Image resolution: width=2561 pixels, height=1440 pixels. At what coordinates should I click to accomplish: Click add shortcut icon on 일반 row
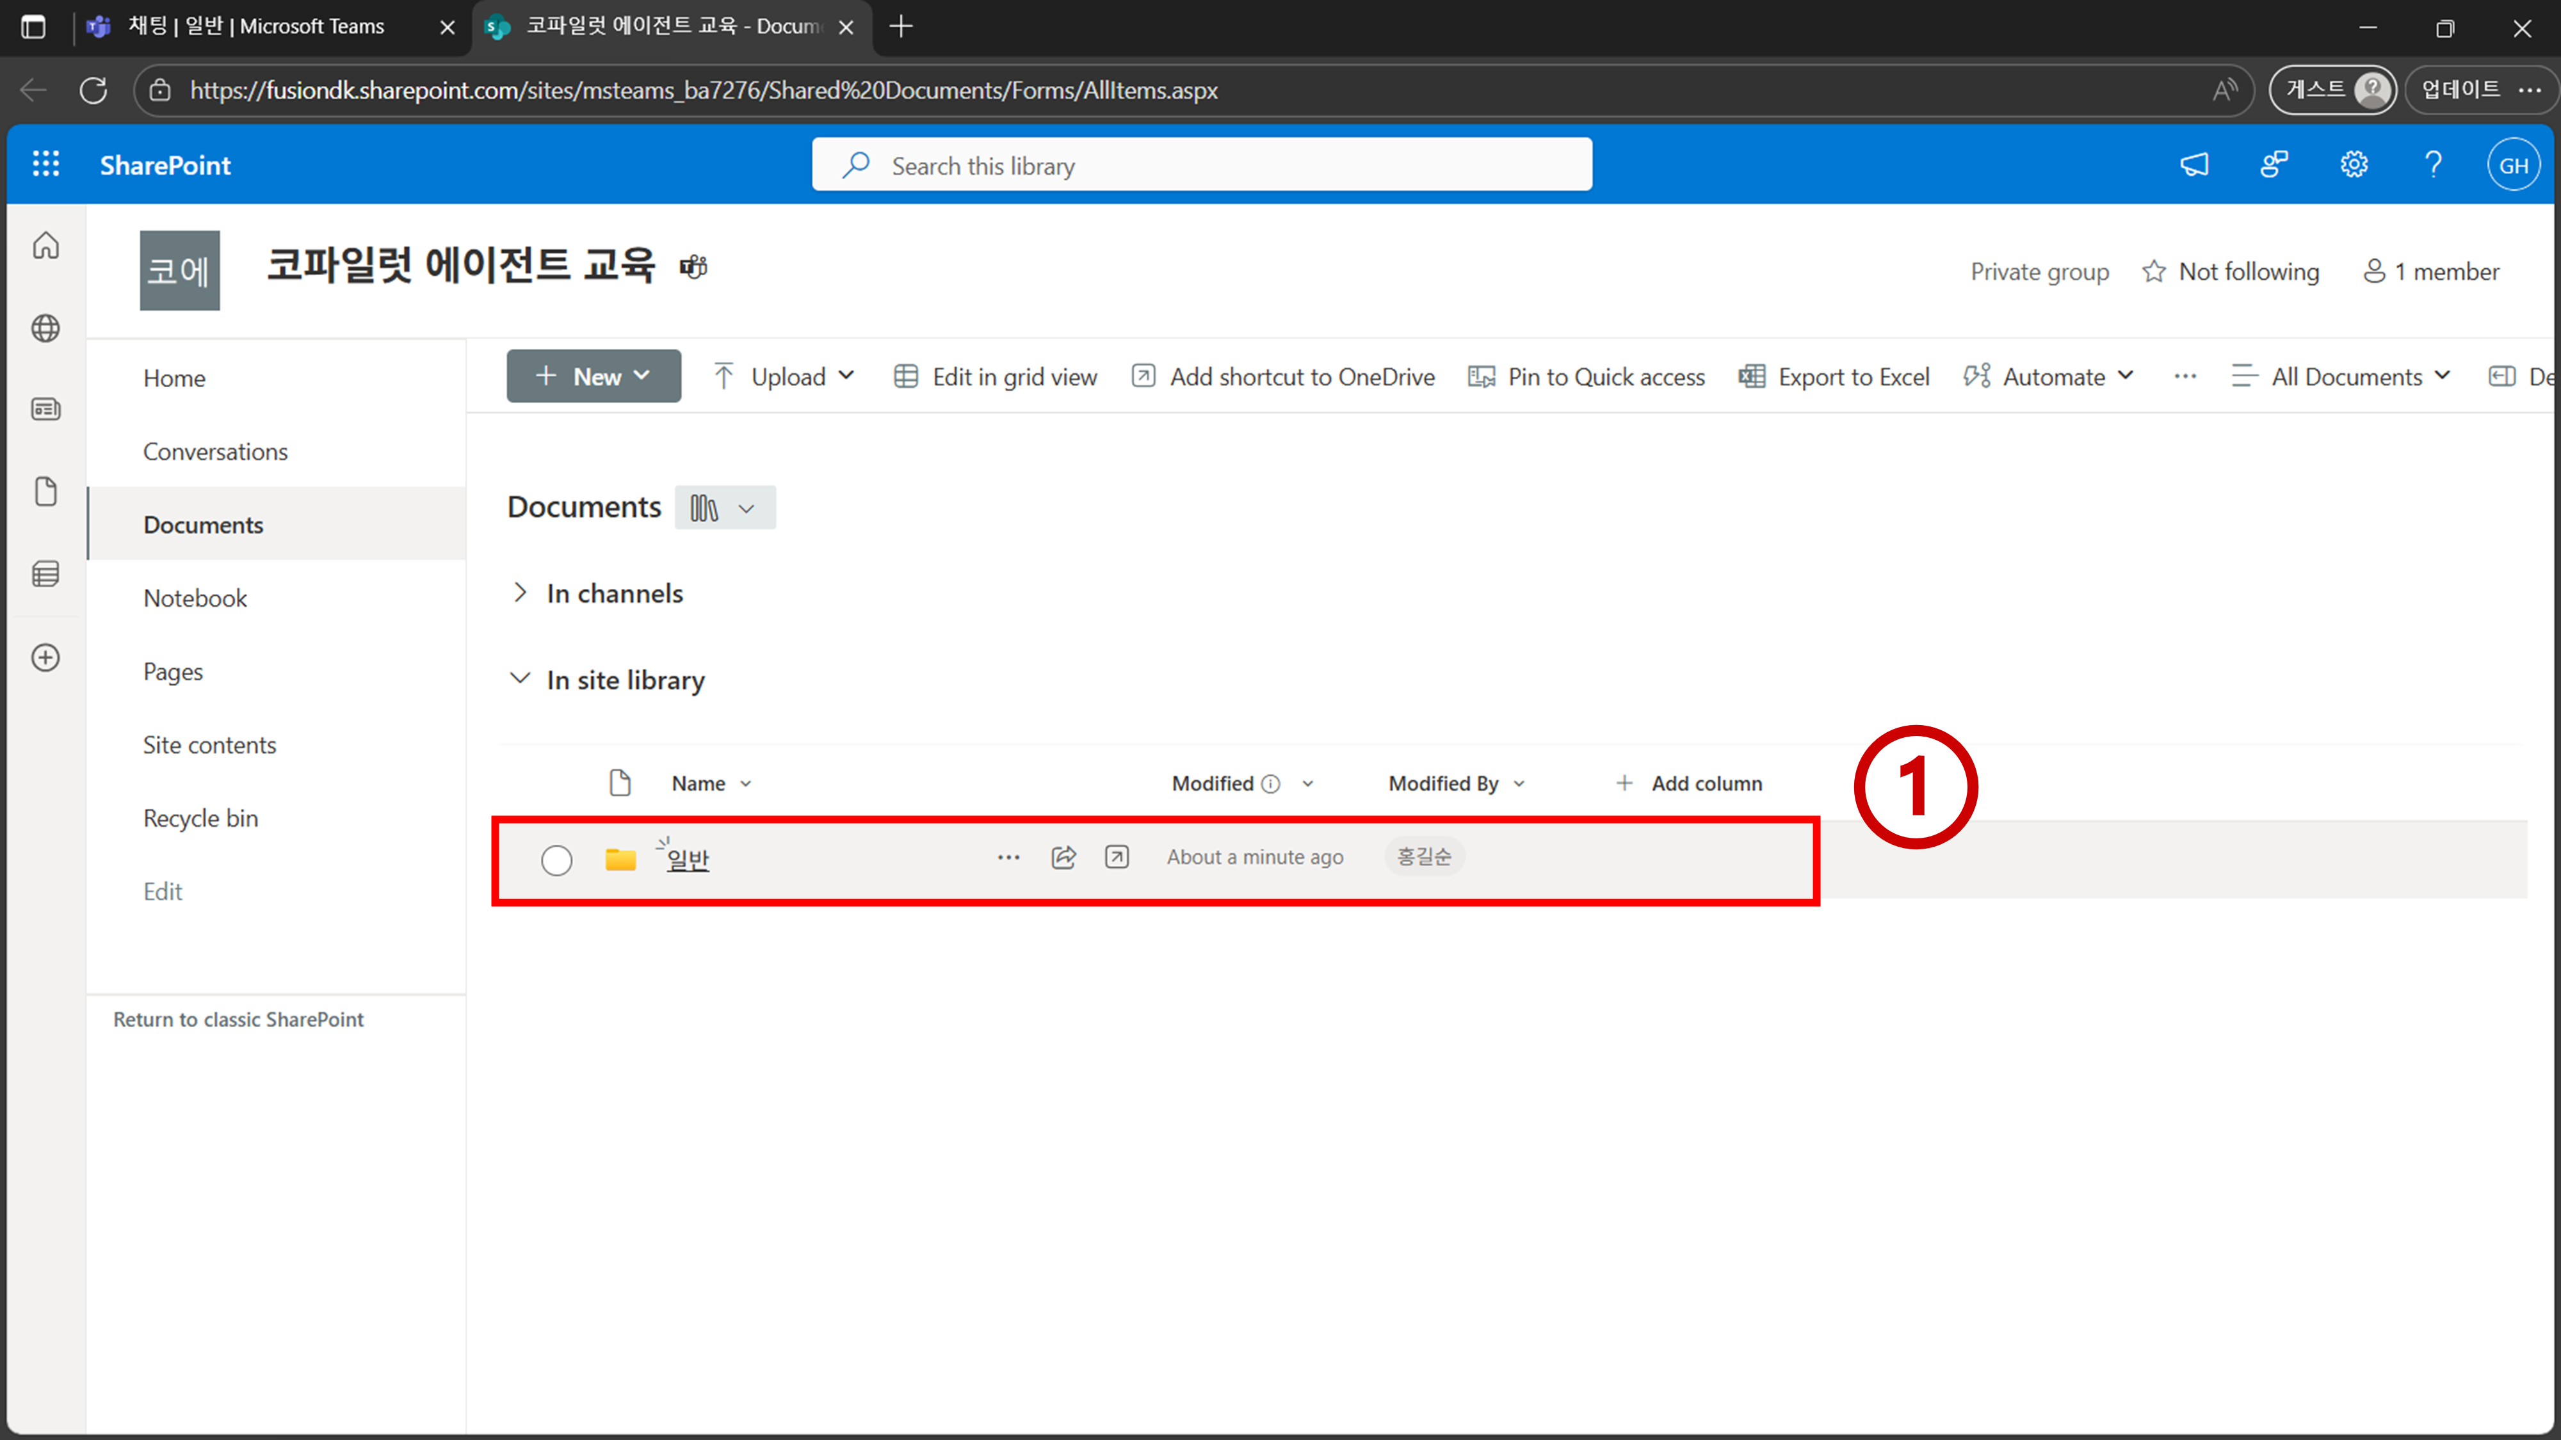[x=1117, y=857]
